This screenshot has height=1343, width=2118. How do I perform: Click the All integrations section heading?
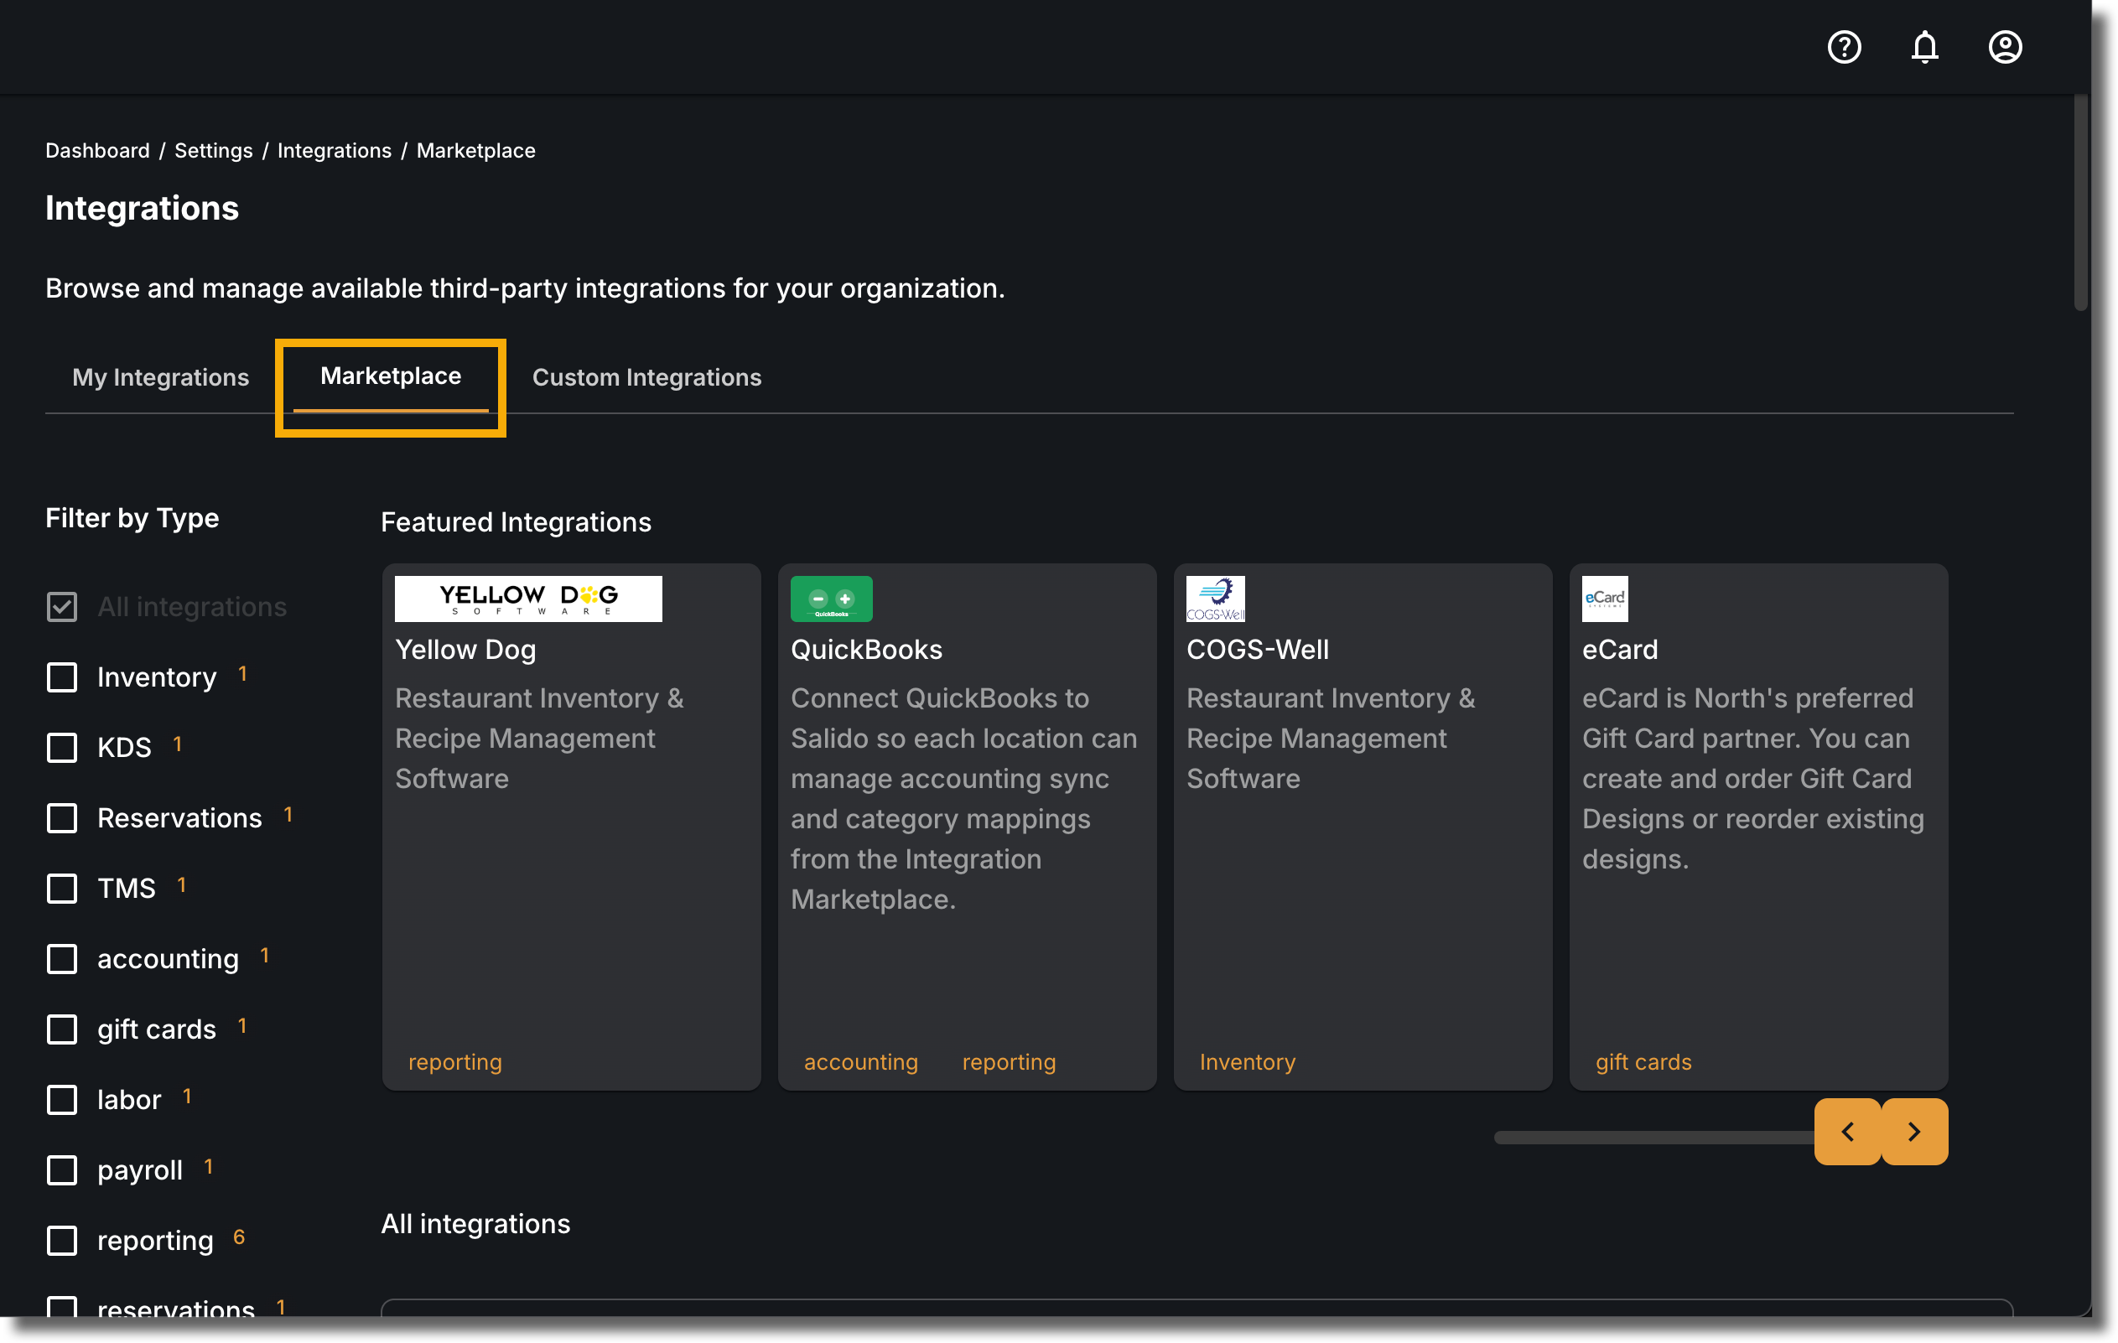(475, 1223)
